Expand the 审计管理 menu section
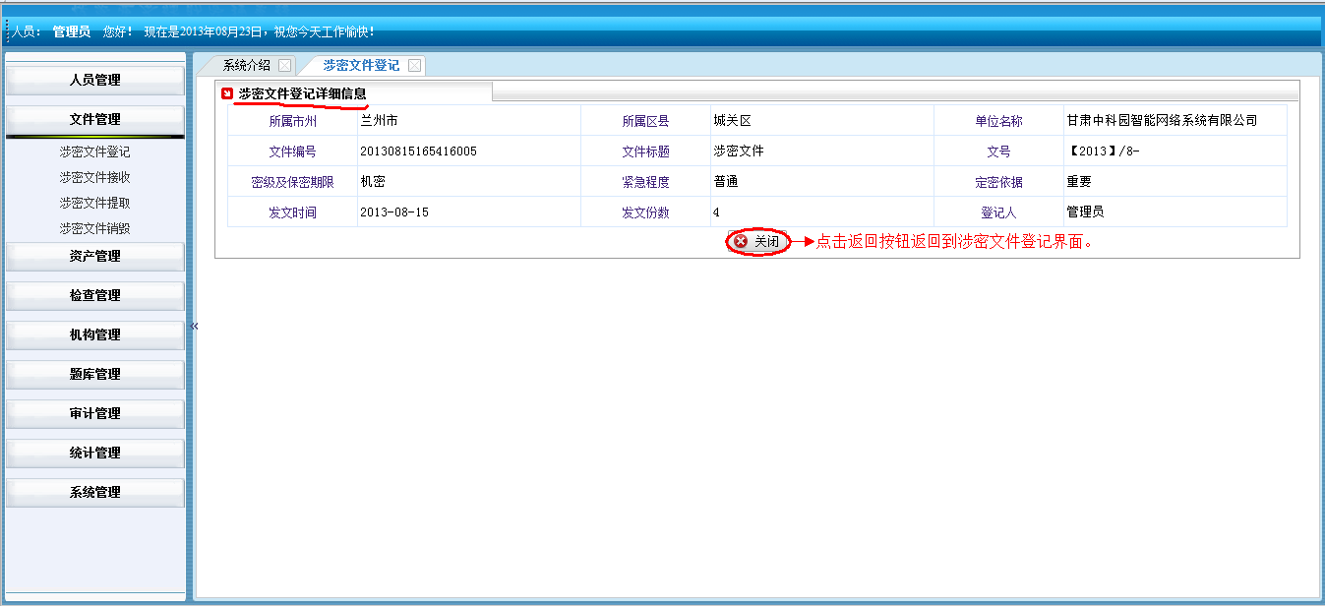The width and height of the screenshot is (1325, 606). click(x=95, y=414)
